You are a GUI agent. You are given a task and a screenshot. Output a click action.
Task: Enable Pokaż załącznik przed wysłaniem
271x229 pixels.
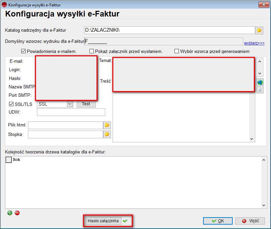pos(92,51)
